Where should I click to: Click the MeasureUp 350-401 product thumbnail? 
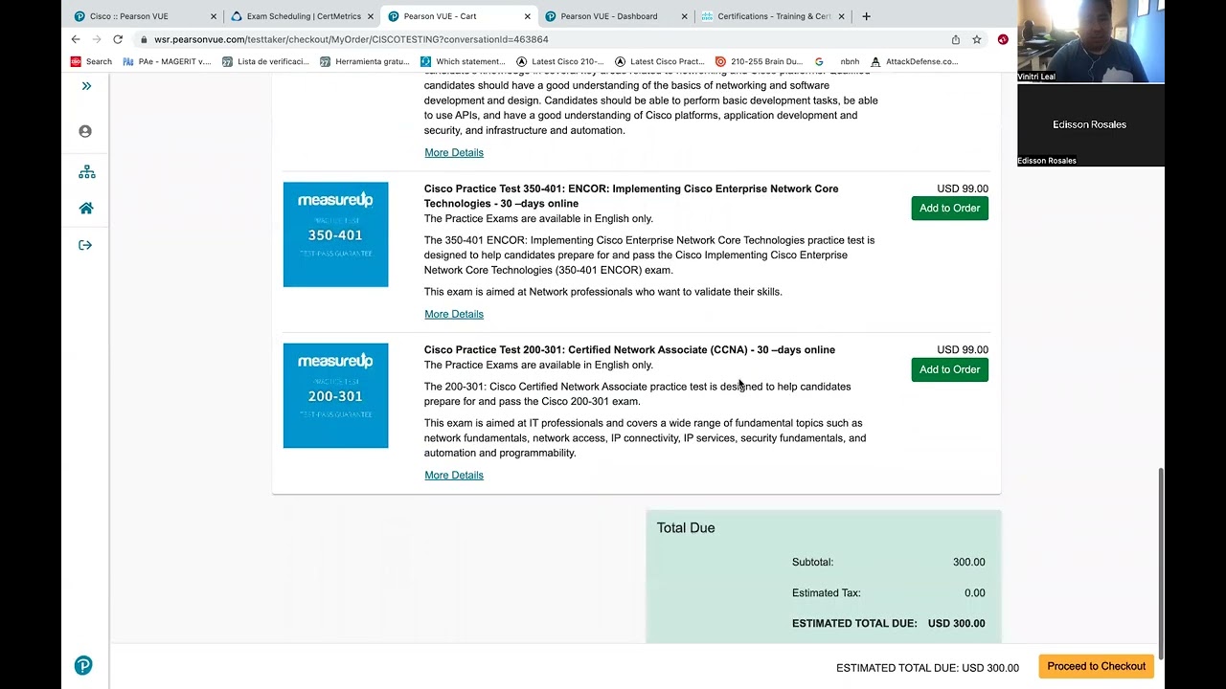click(335, 234)
